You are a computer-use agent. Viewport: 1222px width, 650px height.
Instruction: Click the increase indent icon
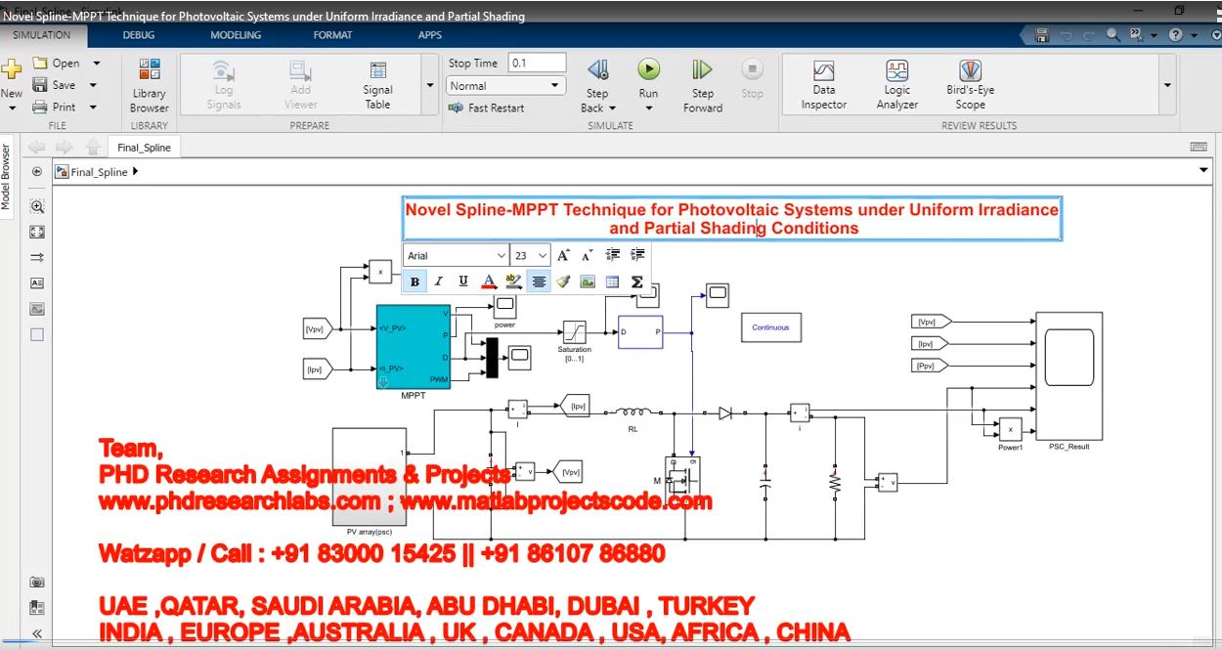637,255
